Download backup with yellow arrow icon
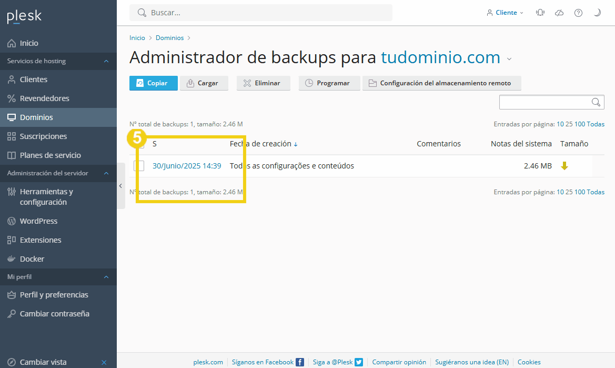This screenshot has height=368, width=615. click(x=564, y=166)
